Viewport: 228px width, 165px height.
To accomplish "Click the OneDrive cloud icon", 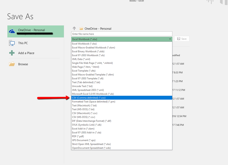I will pos(12,31).
